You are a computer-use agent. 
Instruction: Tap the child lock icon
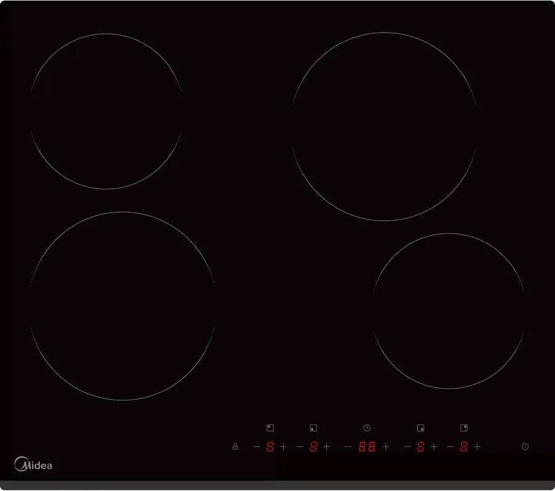click(235, 447)
